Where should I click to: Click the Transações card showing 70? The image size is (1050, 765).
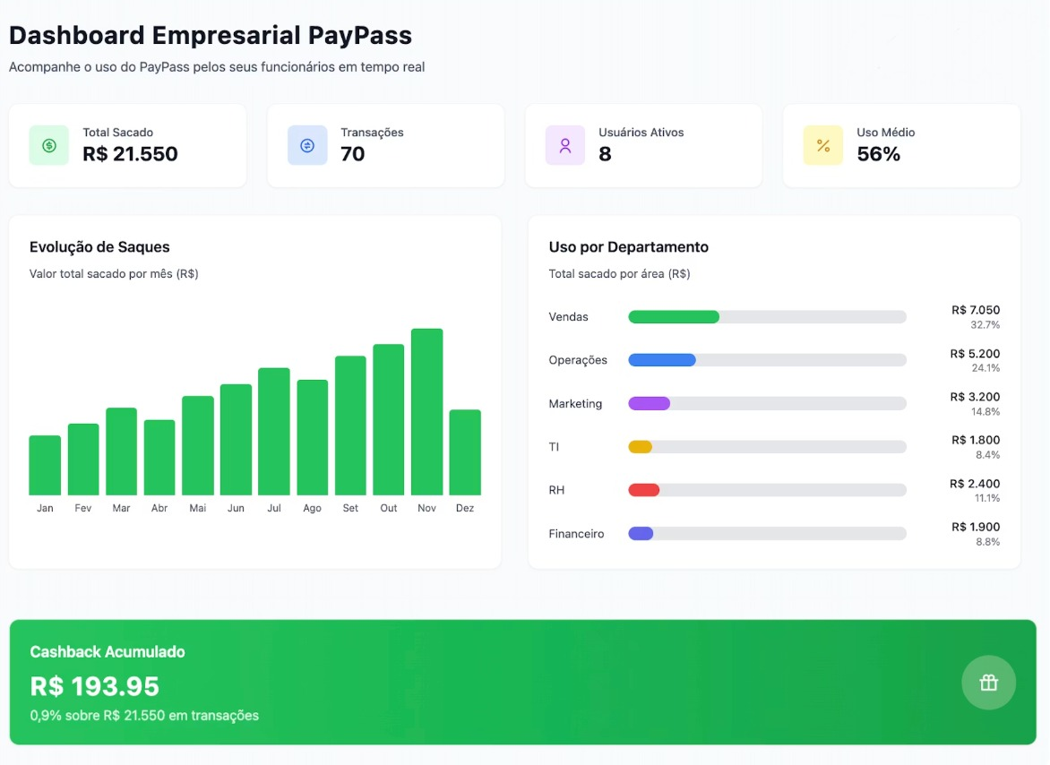point(385,144)
